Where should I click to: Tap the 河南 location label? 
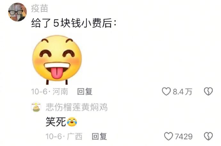(60, 91)
